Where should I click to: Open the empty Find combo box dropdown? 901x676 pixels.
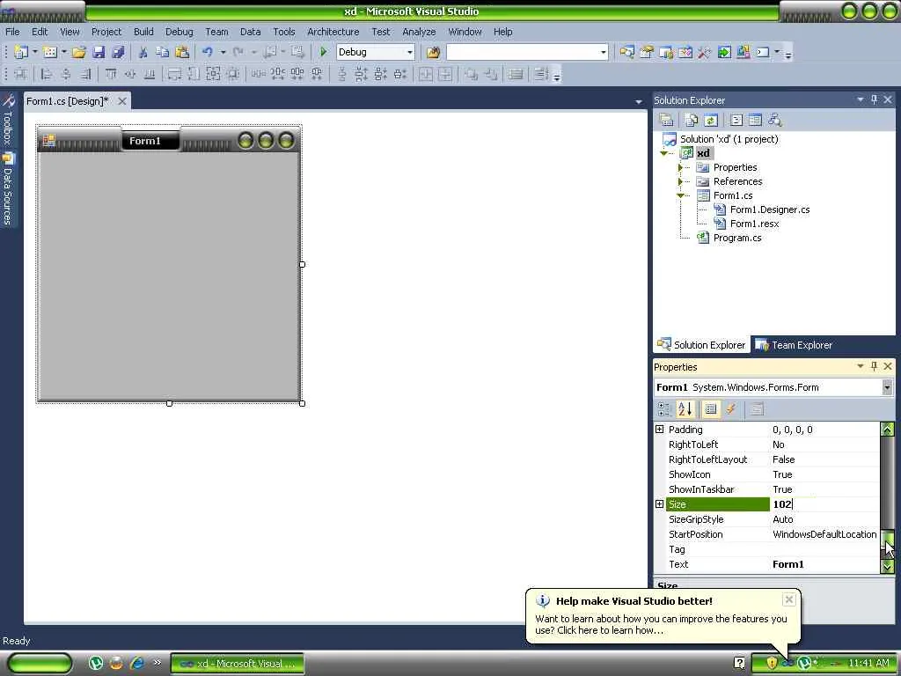click(603, 52)
